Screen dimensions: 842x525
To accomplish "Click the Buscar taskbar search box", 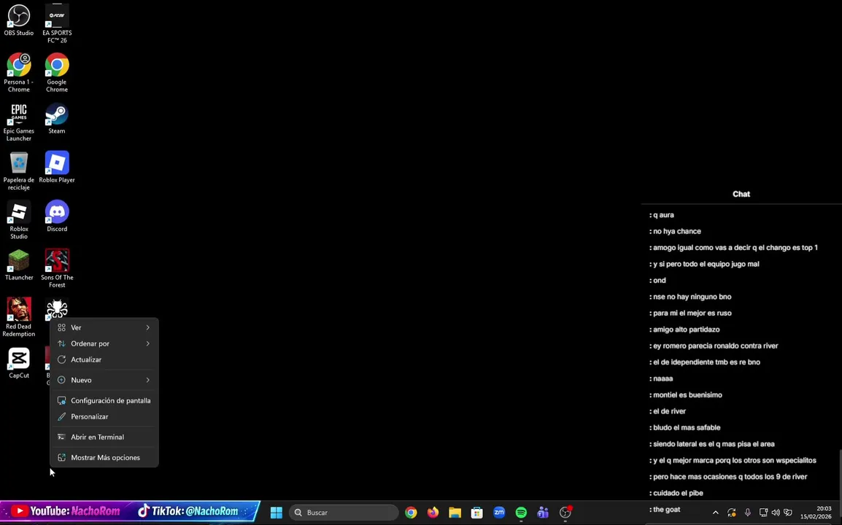I will 344,513.
